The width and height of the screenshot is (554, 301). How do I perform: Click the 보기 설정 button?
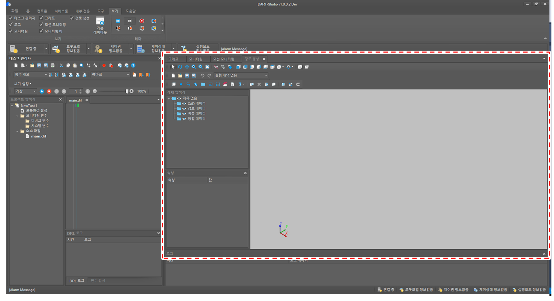(23, 84)
